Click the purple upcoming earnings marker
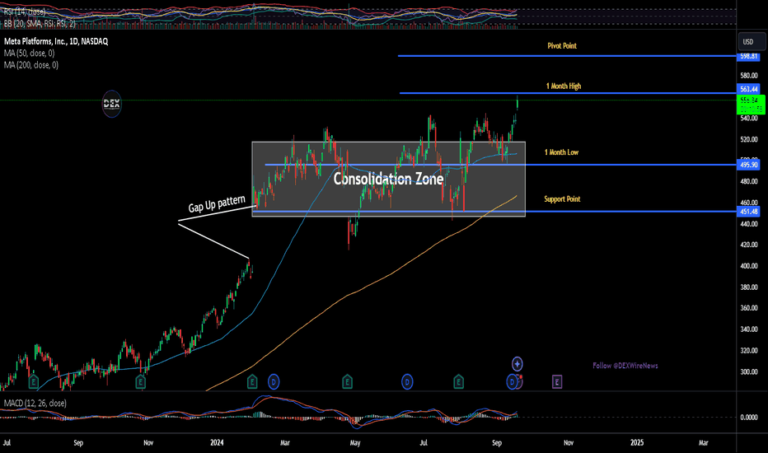768x453 pixels. [x=556, y=381]
